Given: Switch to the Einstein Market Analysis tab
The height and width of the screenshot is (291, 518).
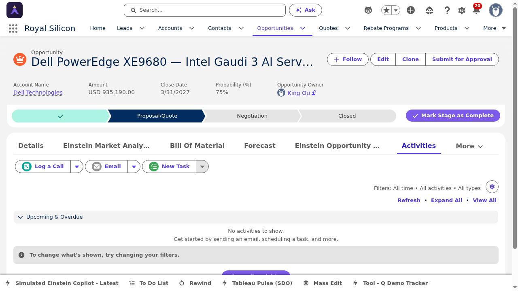Looking at the screenshot, I should pos(106,146).
